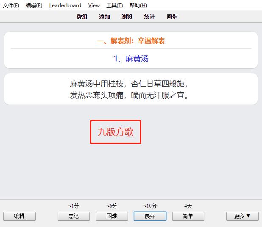Open the 工具(T) menu
Image resolution: width=262 pixels, height=227 pixels.
tap(114, 6)
